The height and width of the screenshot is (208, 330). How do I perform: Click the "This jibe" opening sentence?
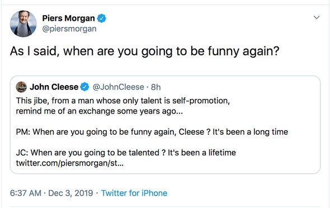click(x=123, y=101)
